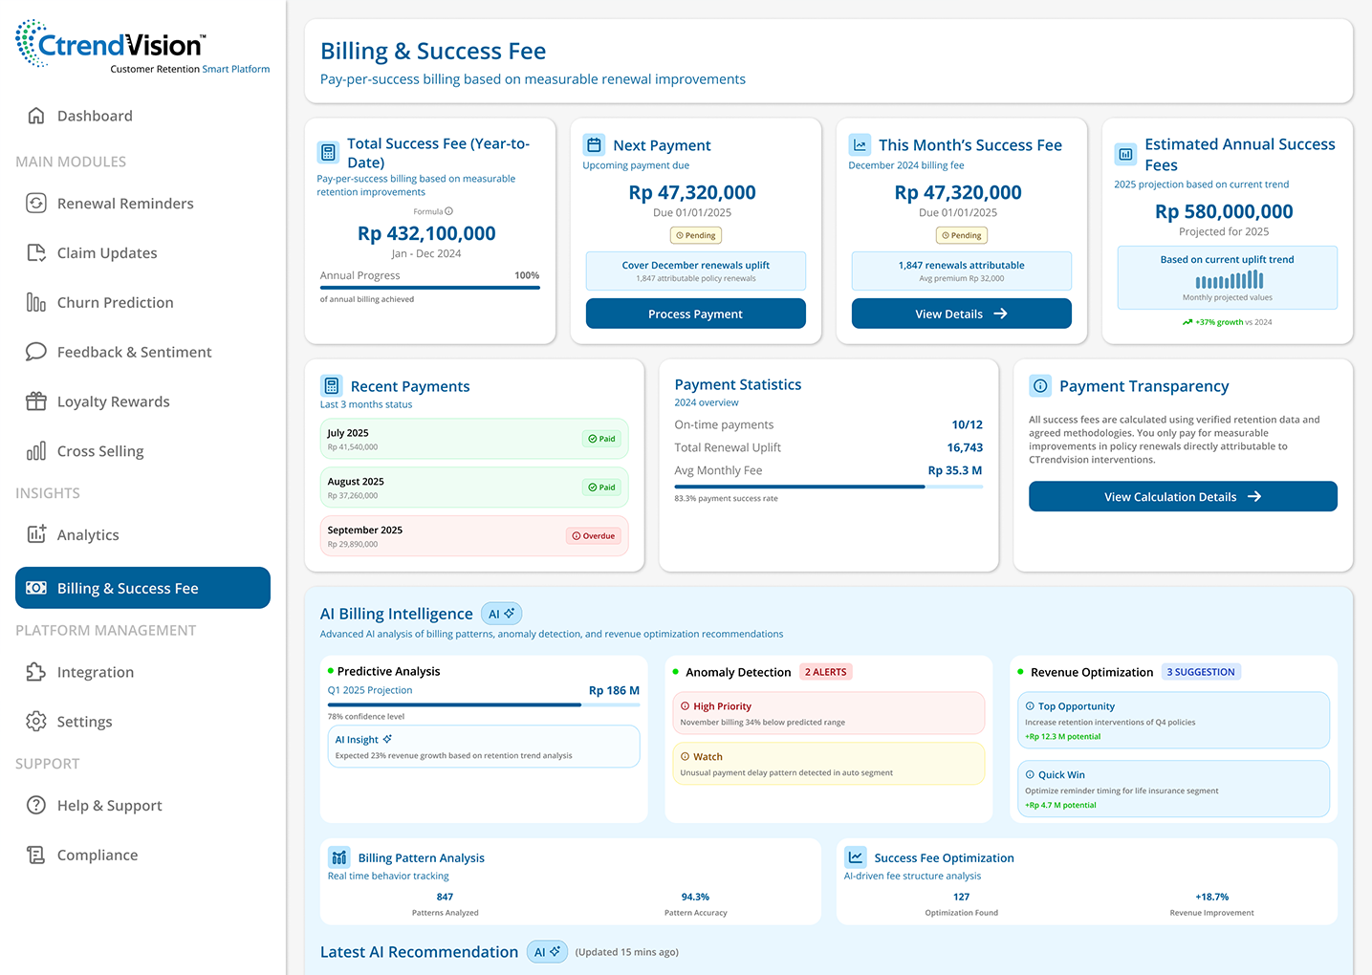The image size is (1372, 975).
Task: Click View Details for this month's fee
Action: [961, 314]
